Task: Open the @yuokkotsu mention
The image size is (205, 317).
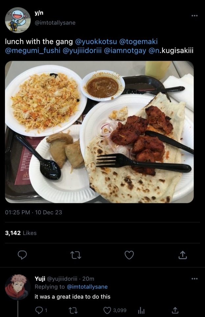Action: (x=96, y=42)
